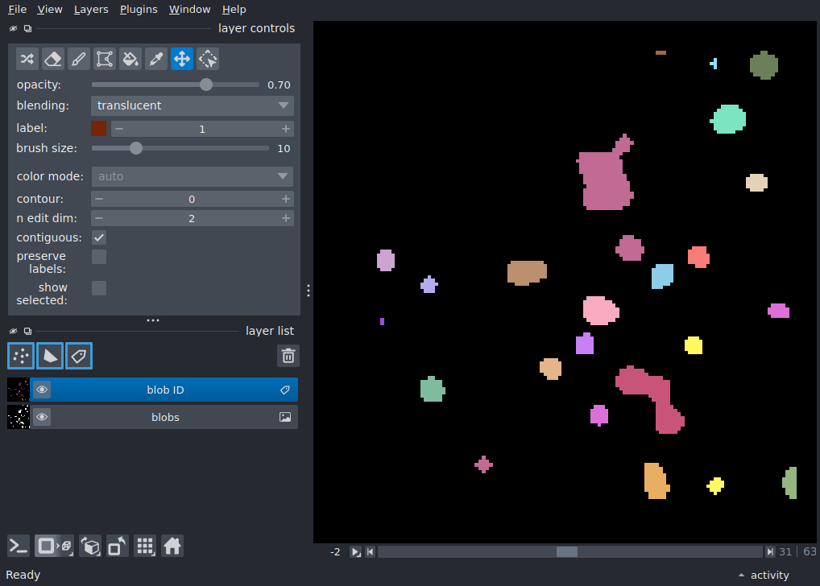Expand the activity panel
820x586 pixels.
[x=764, y=575]
